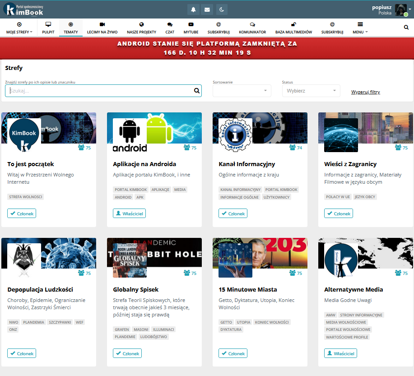Switch to the Pulpit tab
The image size is (414, 376).
coord(48,28)
